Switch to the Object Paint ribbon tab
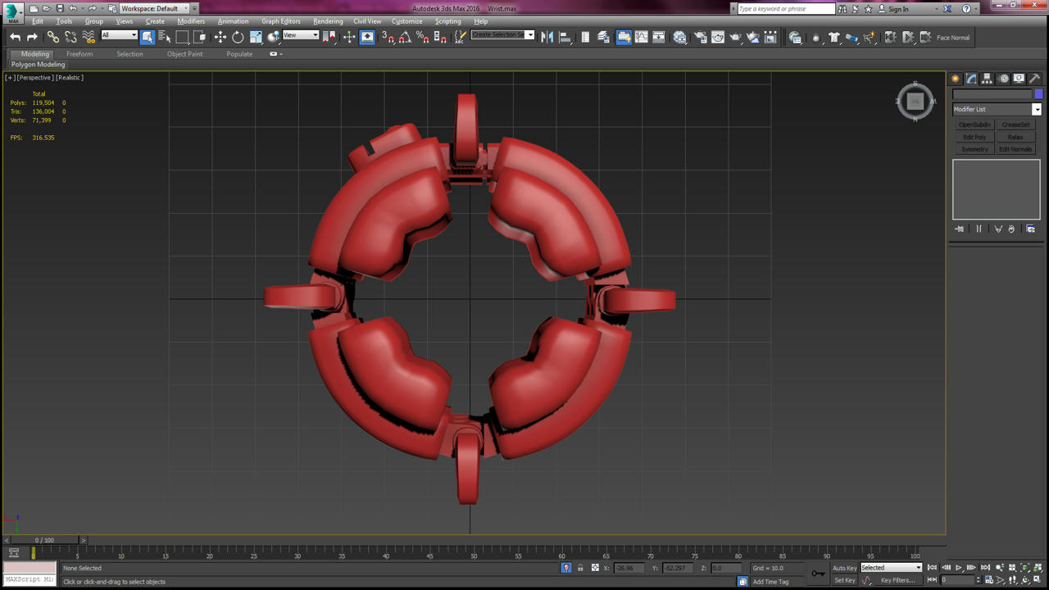Image resolution: width=1049 pixels, height=590 pixels. coord(184,54)
